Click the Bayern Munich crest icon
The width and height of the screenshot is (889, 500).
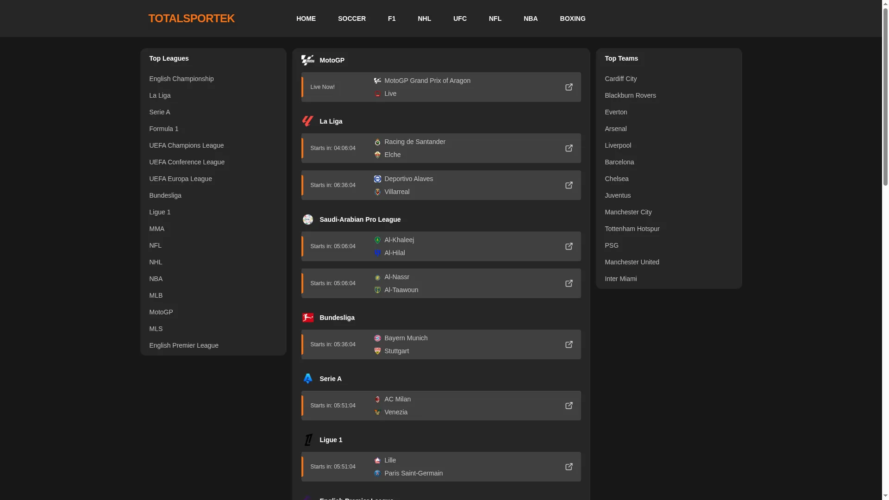377,338
